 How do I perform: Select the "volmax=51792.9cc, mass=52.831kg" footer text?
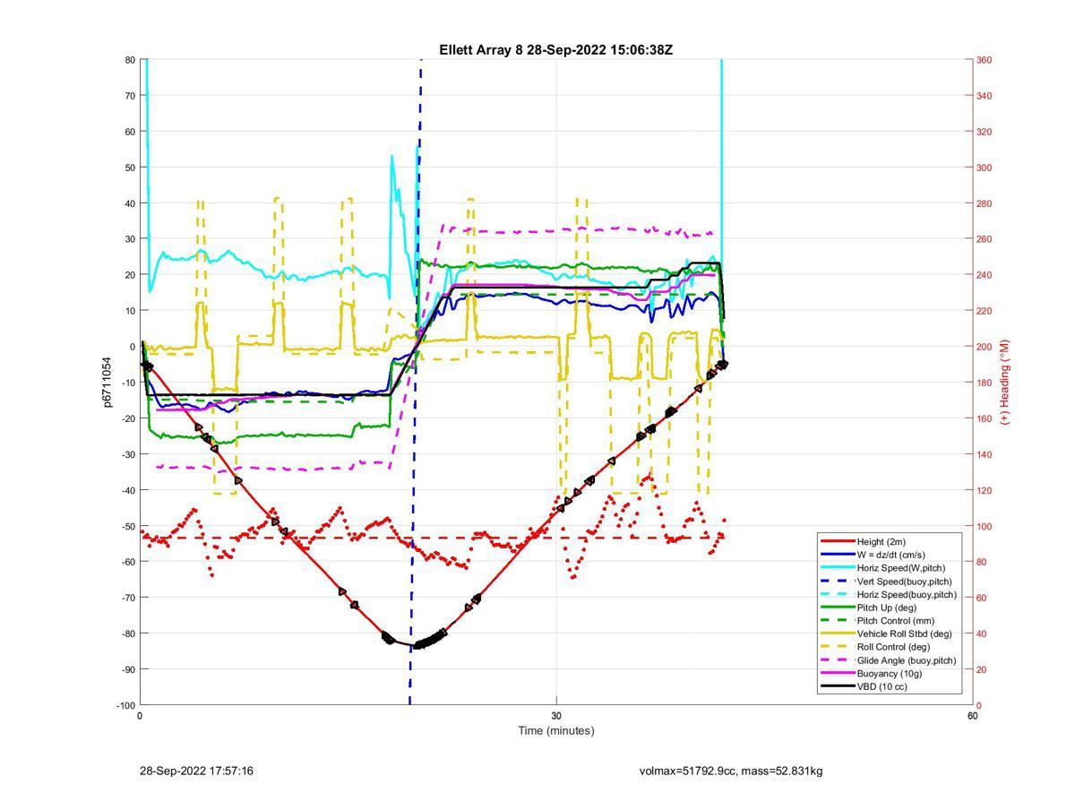(x=731, y=771)
